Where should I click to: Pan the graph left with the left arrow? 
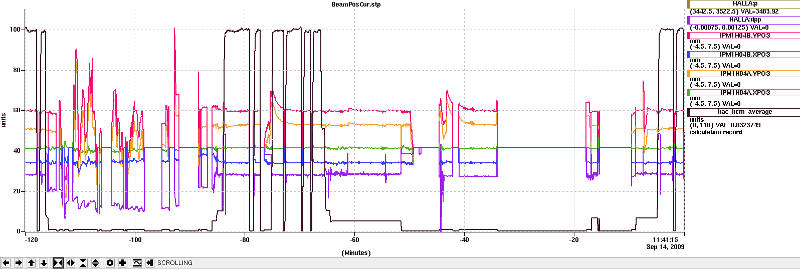(x=6, y=263)
